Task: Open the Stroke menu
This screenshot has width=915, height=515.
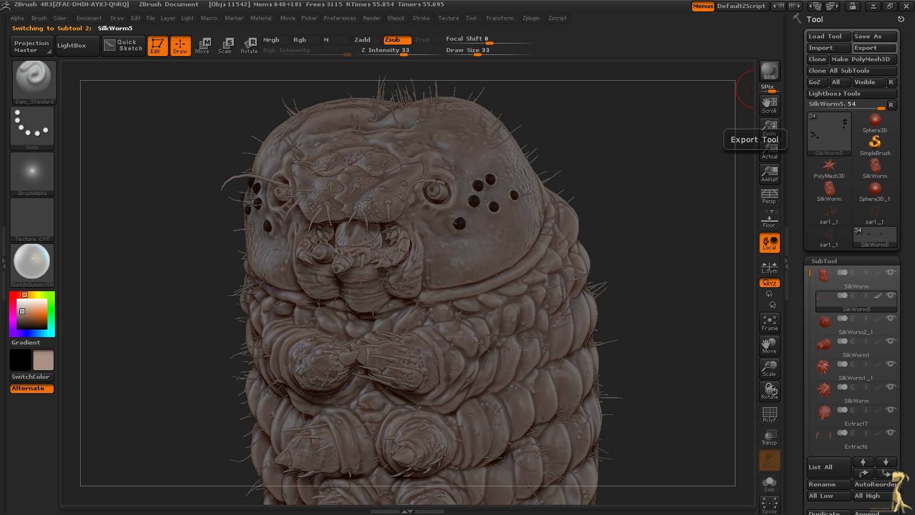Action: (421, 18)
